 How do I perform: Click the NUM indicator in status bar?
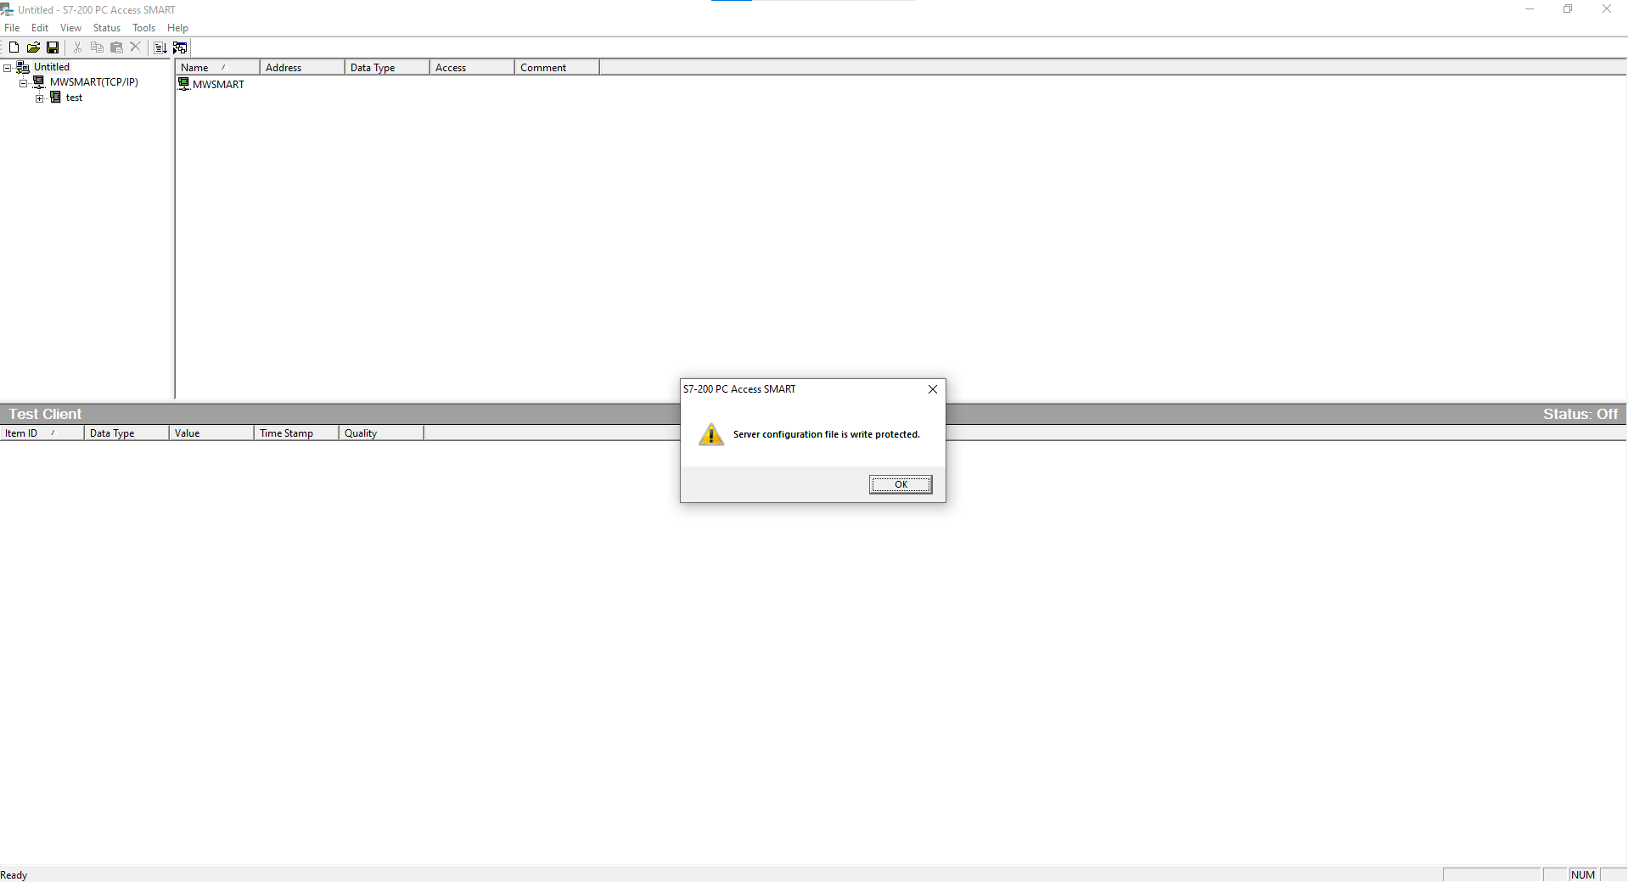point(1583,875)
